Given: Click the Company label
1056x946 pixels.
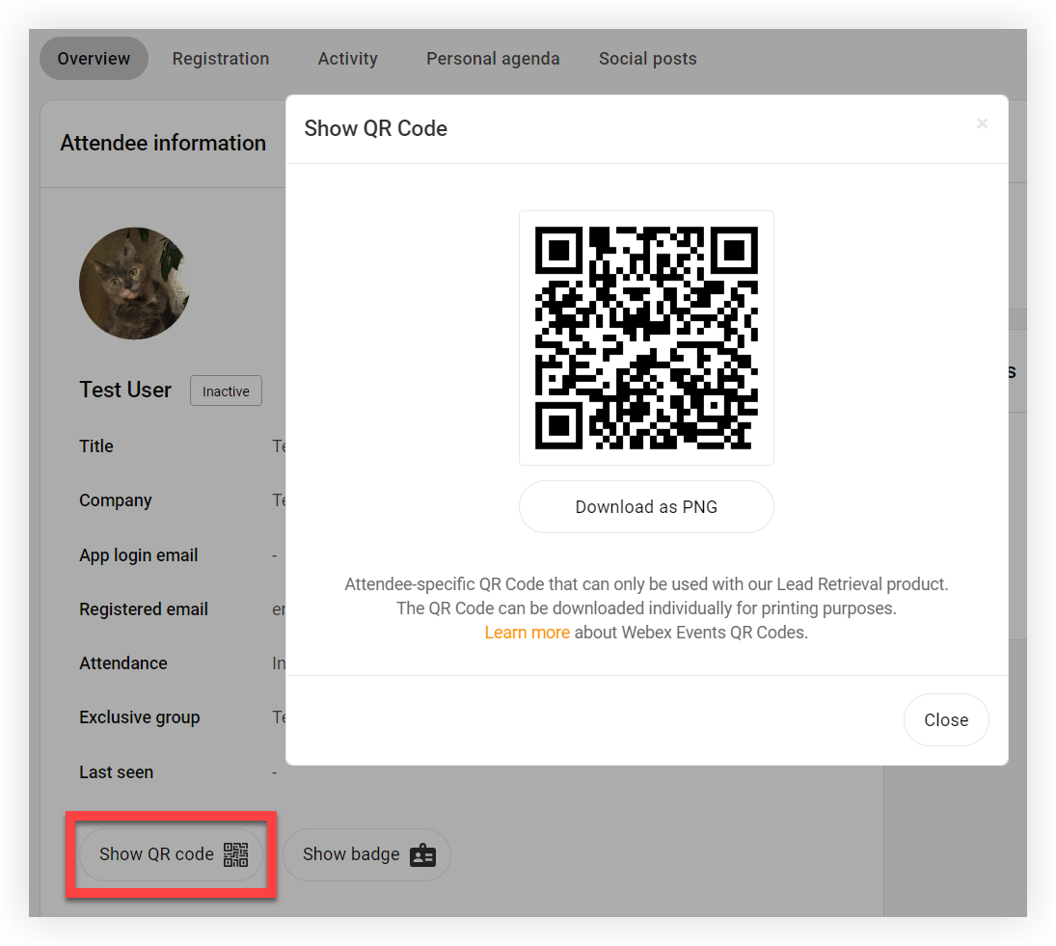Looking at the screenshot, I should click(115, 500).
